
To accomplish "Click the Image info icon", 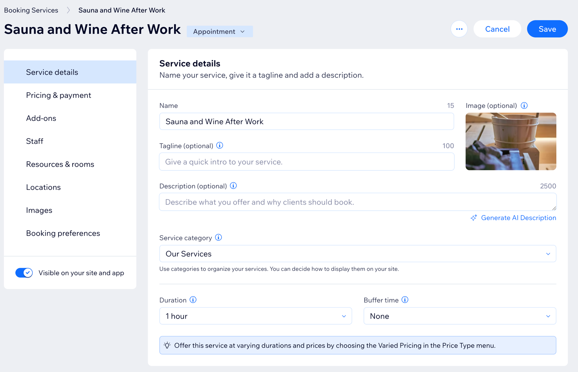I will (x=524, y=106).
